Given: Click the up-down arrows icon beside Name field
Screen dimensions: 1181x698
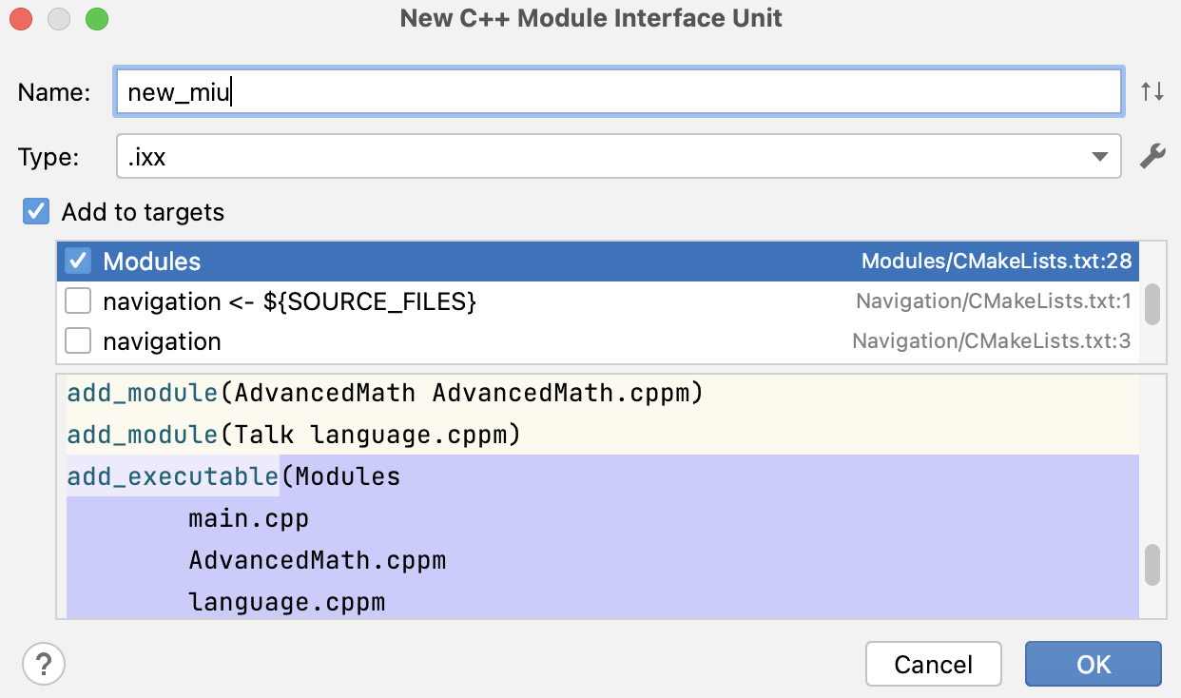Looking at the screenshot, I should tap(1152, 91).
